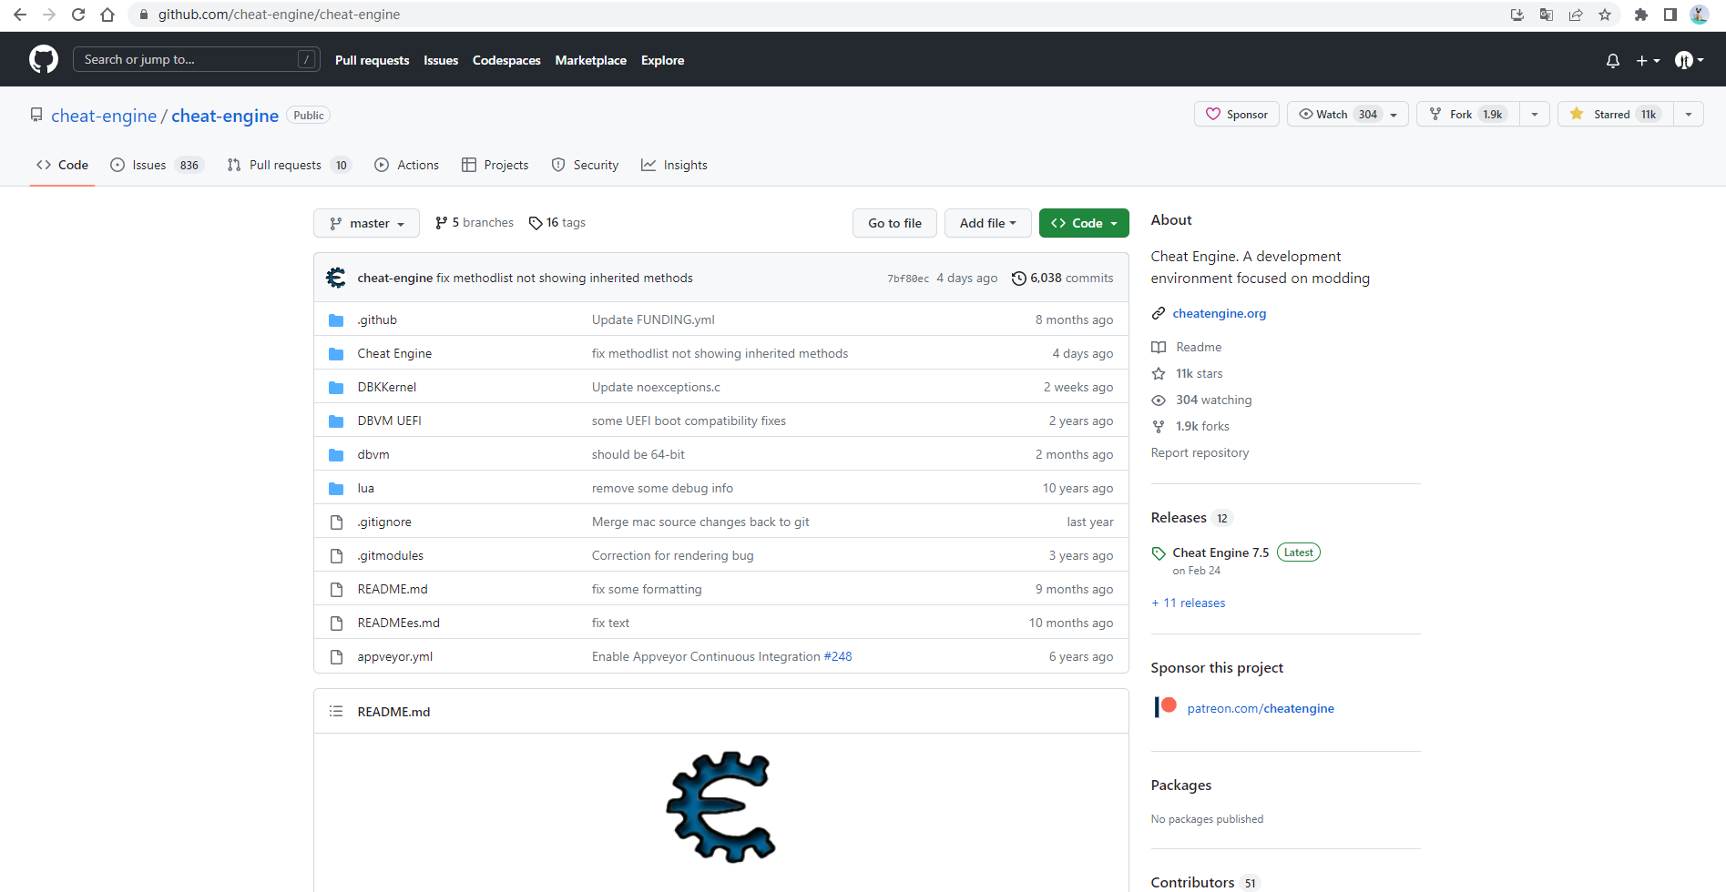Viewport: 1726px width, 892px height.
Task: Click the Search or jump to field
Action: pos(197,60)
